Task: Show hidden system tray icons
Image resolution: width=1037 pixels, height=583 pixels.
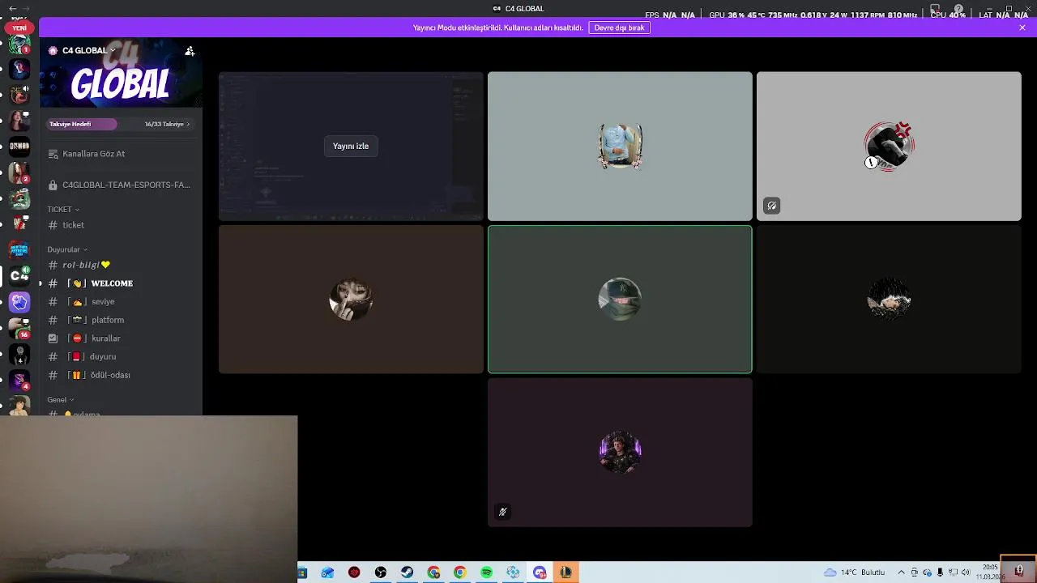Action: tap(901, 572)
